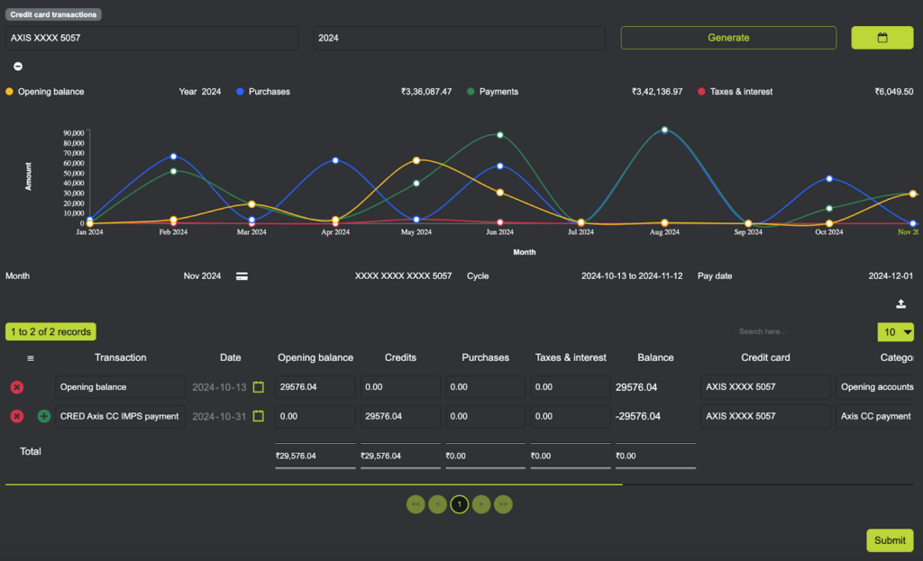This screenshot has height=561, width=923.
Task: Click the calendar icon button top right
Action: pyautogui.click(x=882, y=38)
